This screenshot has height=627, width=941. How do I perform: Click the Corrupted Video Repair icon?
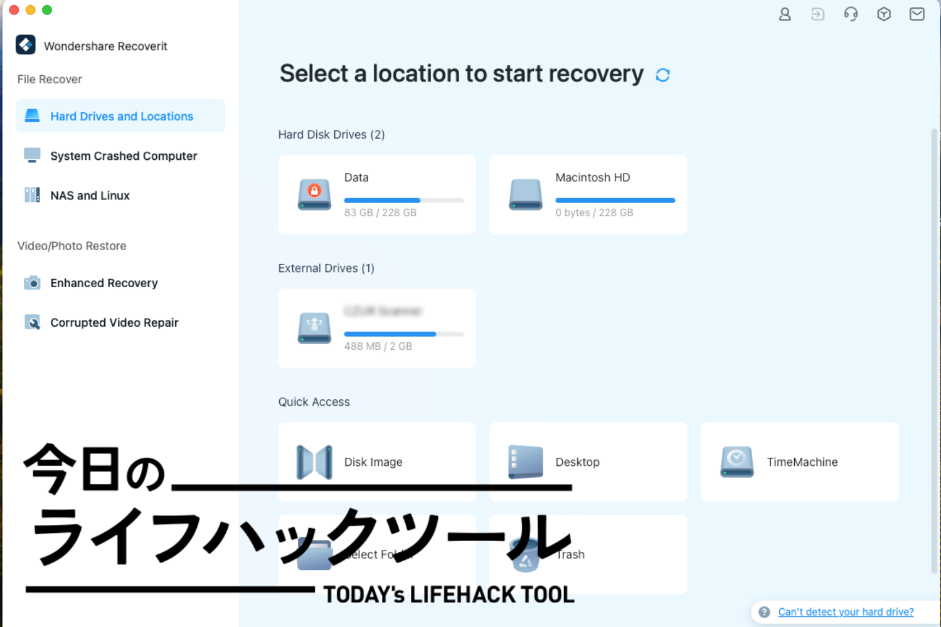[33, 322]
